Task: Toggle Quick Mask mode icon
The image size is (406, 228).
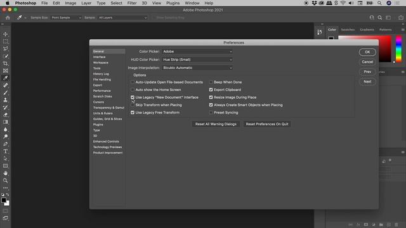Action: pos(6,211)
